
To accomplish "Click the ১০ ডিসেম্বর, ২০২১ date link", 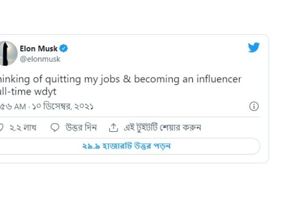I will click(x=63, y=106).
